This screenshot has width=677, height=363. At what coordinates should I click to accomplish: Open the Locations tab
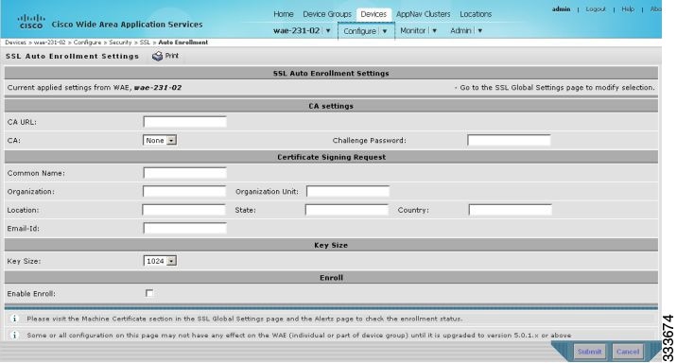(x=476, y=14)
